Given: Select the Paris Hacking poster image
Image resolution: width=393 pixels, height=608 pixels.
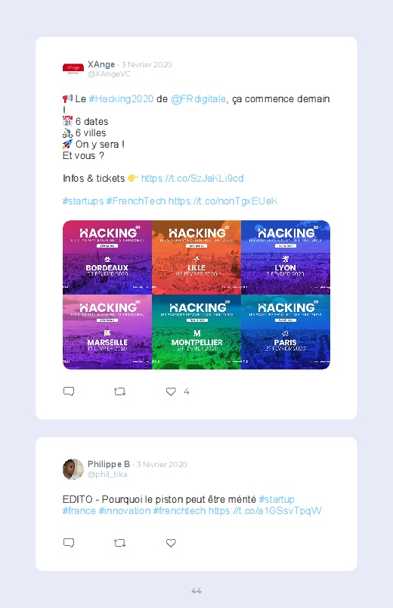Looking at the screenshot, I should (x=286, y=332).
